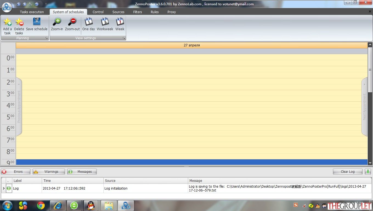Select the System of schedules tab
The width and height of the screenshot is (373, 211).
68,12
